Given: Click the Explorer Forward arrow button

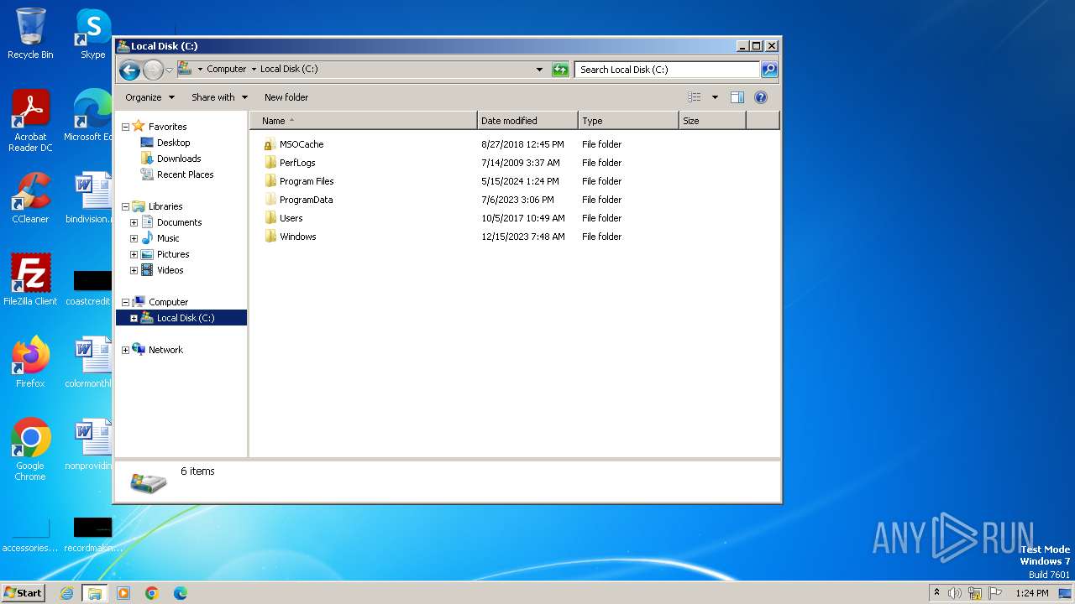Looking at the screenshot, I should click(153, 70).
